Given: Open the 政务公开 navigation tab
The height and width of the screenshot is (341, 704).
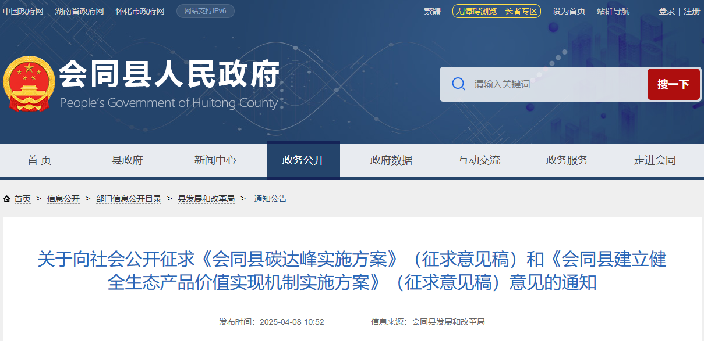Looking at the screenshot, I should coord(303,160).
